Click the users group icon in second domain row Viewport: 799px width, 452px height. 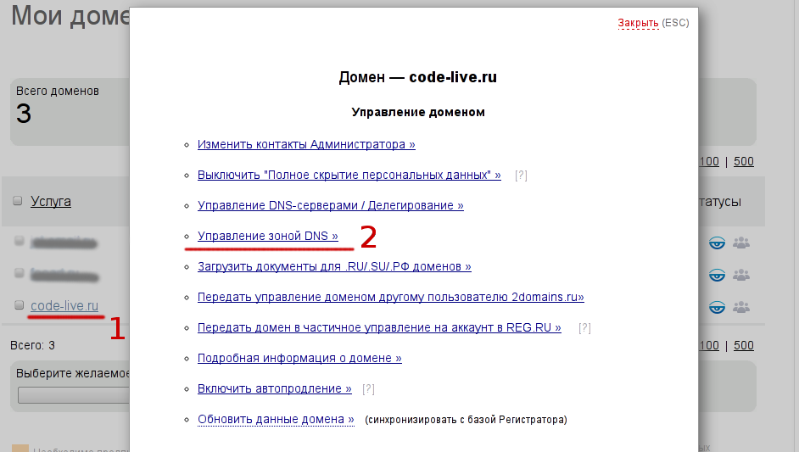[741, 275]
